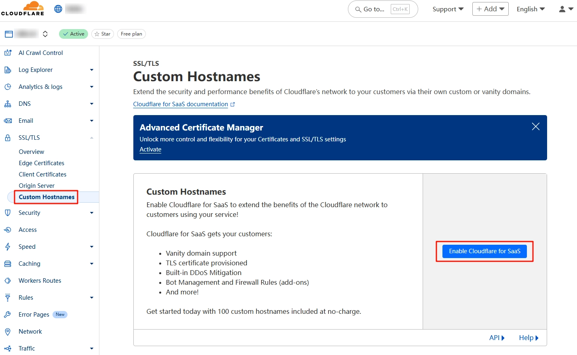The image size is (577, 355).
Task: Open DNS via its sidebar icon
Action: 8,103
